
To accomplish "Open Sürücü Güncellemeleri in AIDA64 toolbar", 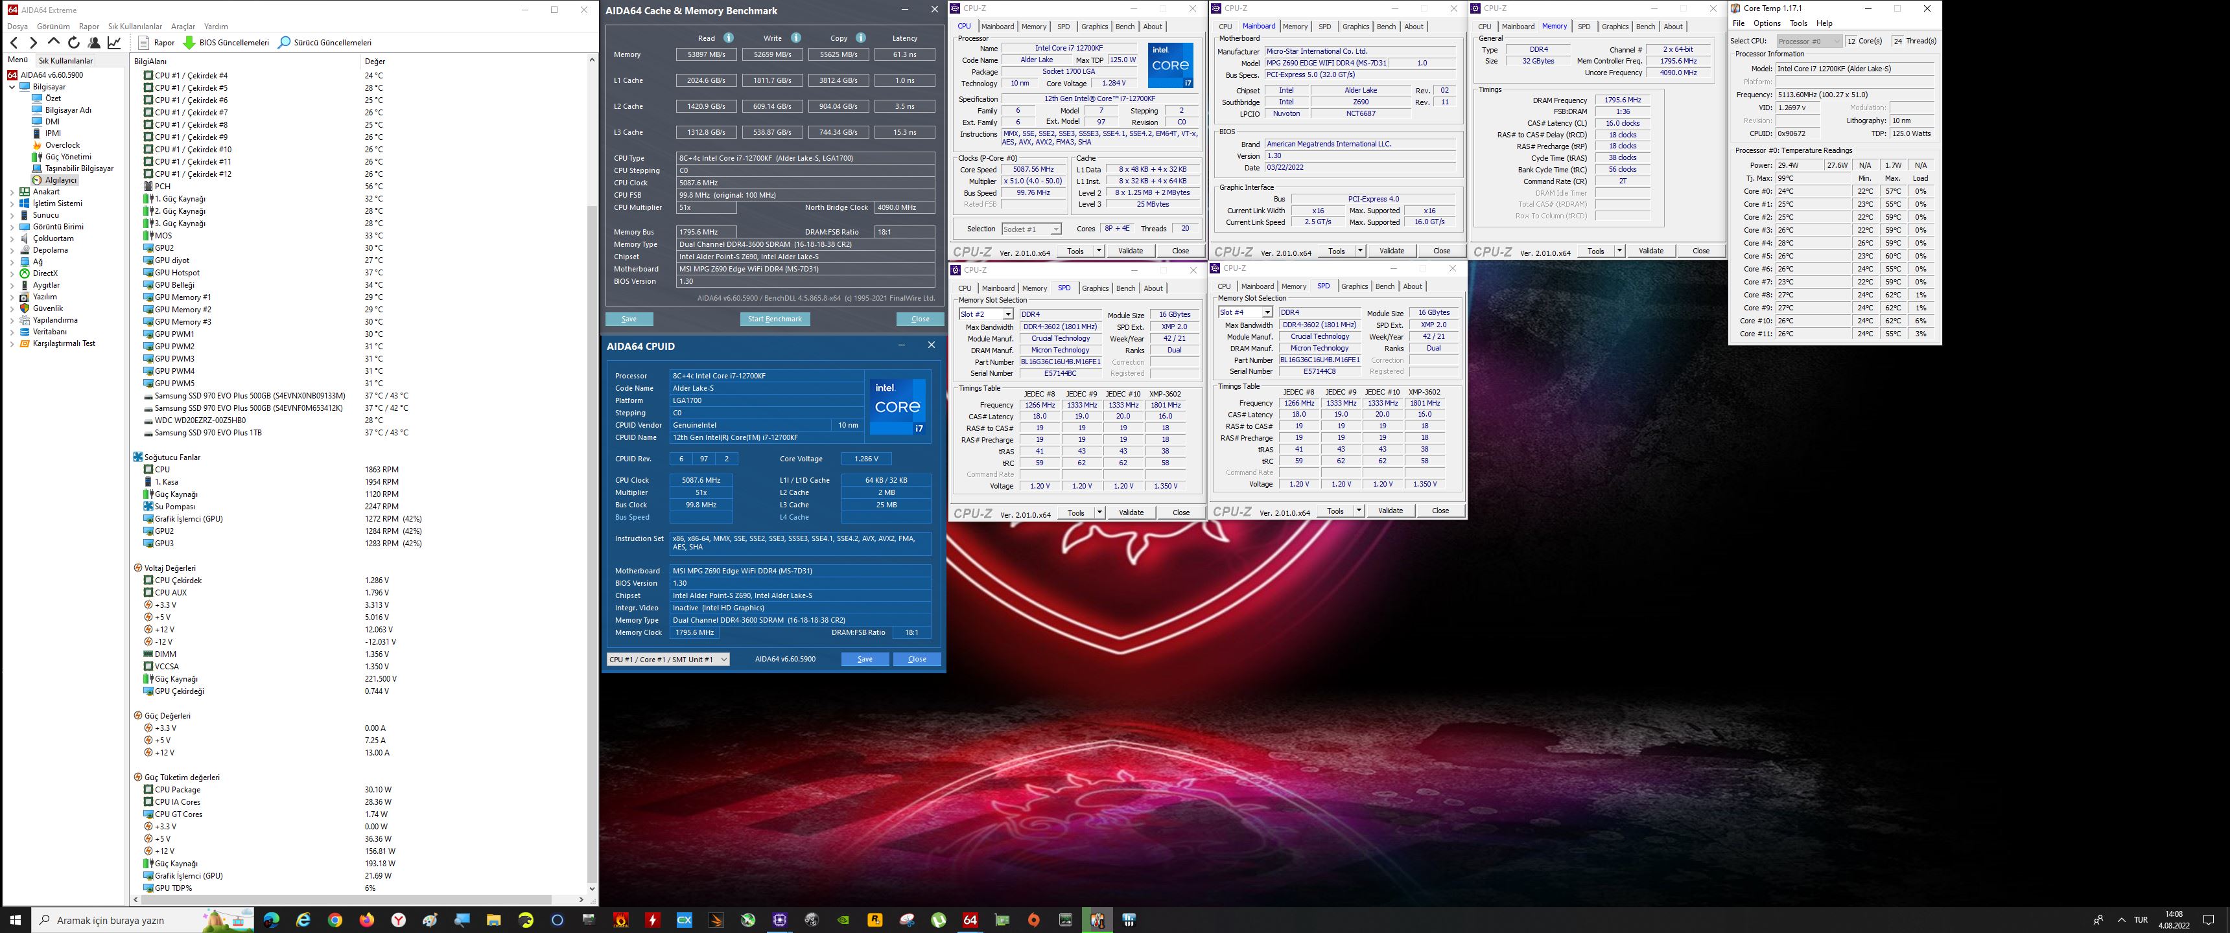I will tap(325, 42).
